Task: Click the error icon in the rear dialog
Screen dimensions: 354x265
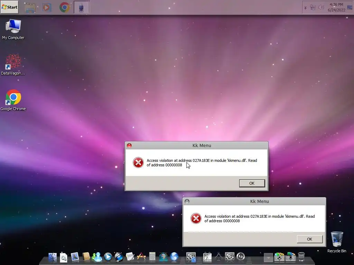Action: point(196,218)
